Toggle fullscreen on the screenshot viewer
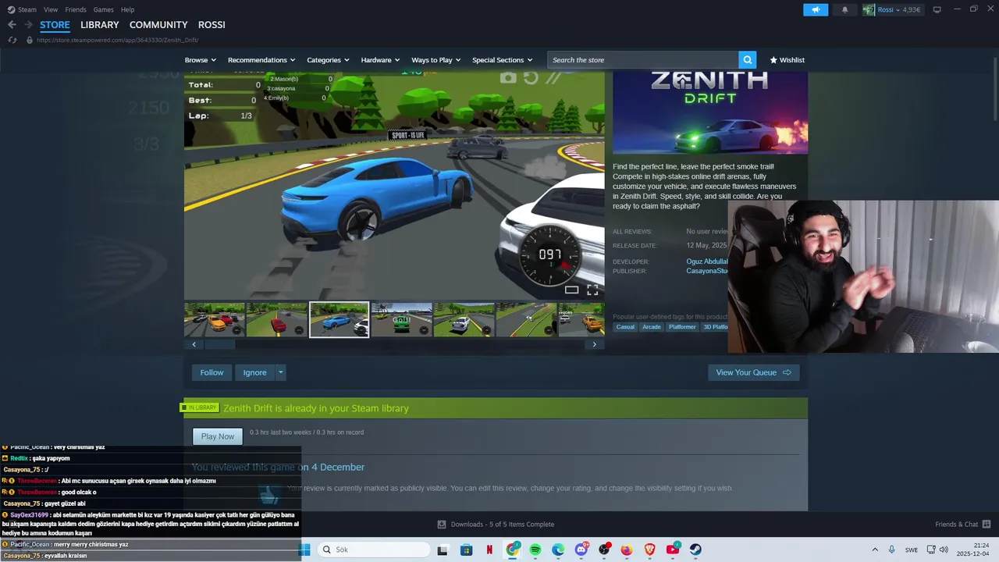 (592, 290)
